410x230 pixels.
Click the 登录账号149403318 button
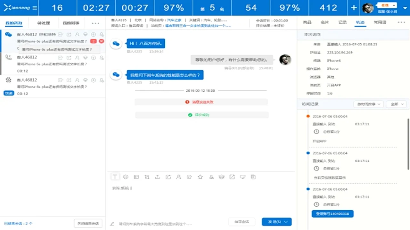pos(332,214)
